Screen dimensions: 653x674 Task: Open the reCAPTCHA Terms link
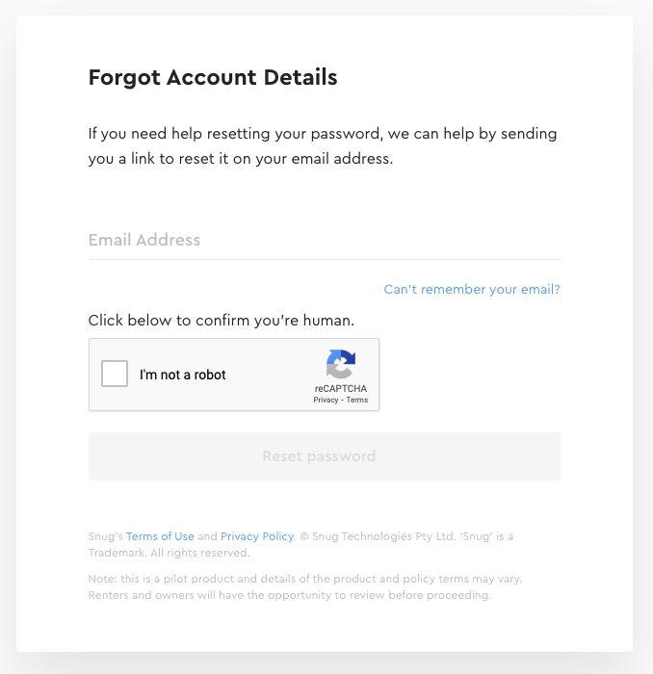[357, 400]
